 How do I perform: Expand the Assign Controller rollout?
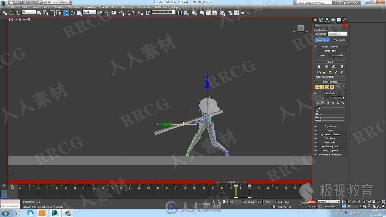pyautogui.click(x=330, y=47)
